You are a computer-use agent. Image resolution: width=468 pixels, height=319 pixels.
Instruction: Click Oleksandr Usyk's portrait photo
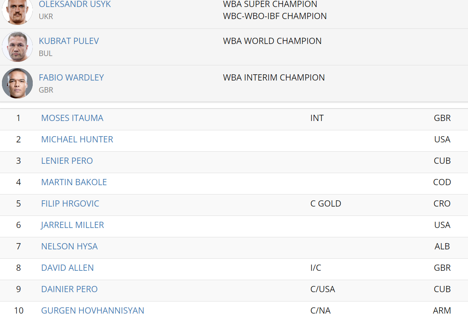click(x=17, y=11)
